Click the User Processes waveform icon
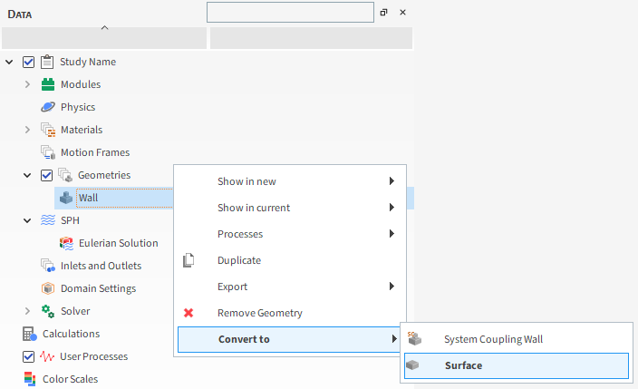This screenshot has height=389, width=638. (x=47, y=357)
